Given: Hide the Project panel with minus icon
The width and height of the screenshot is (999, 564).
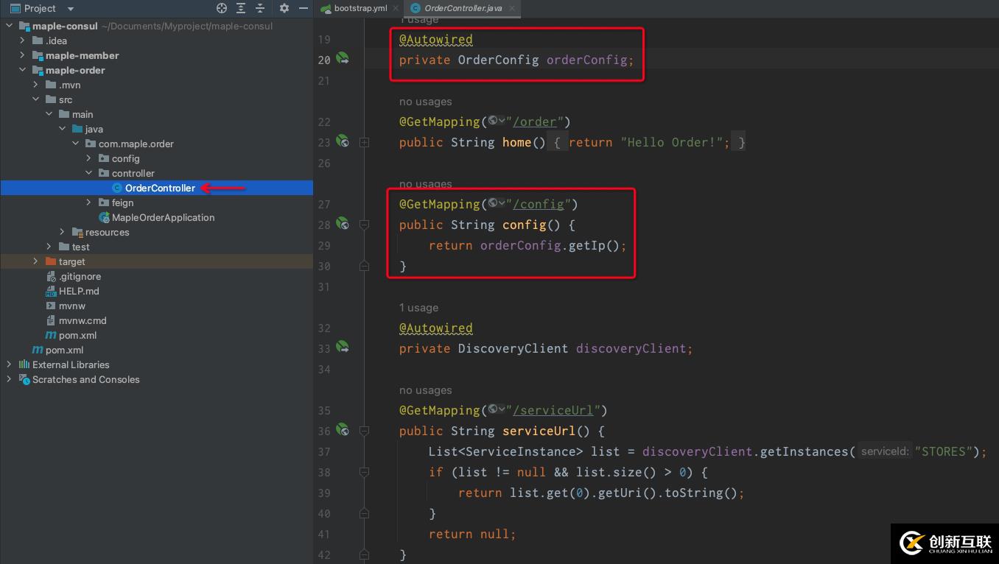Looking at the screenshot, I should [x=303, y=8].
